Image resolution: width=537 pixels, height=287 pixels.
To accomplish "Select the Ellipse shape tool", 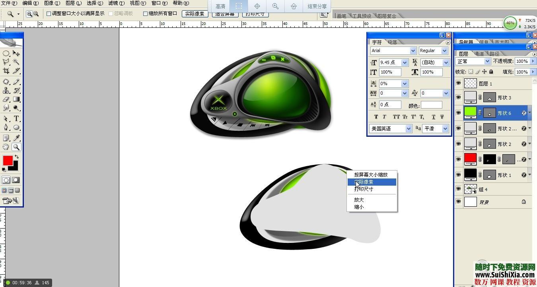I will pos(16,127).
